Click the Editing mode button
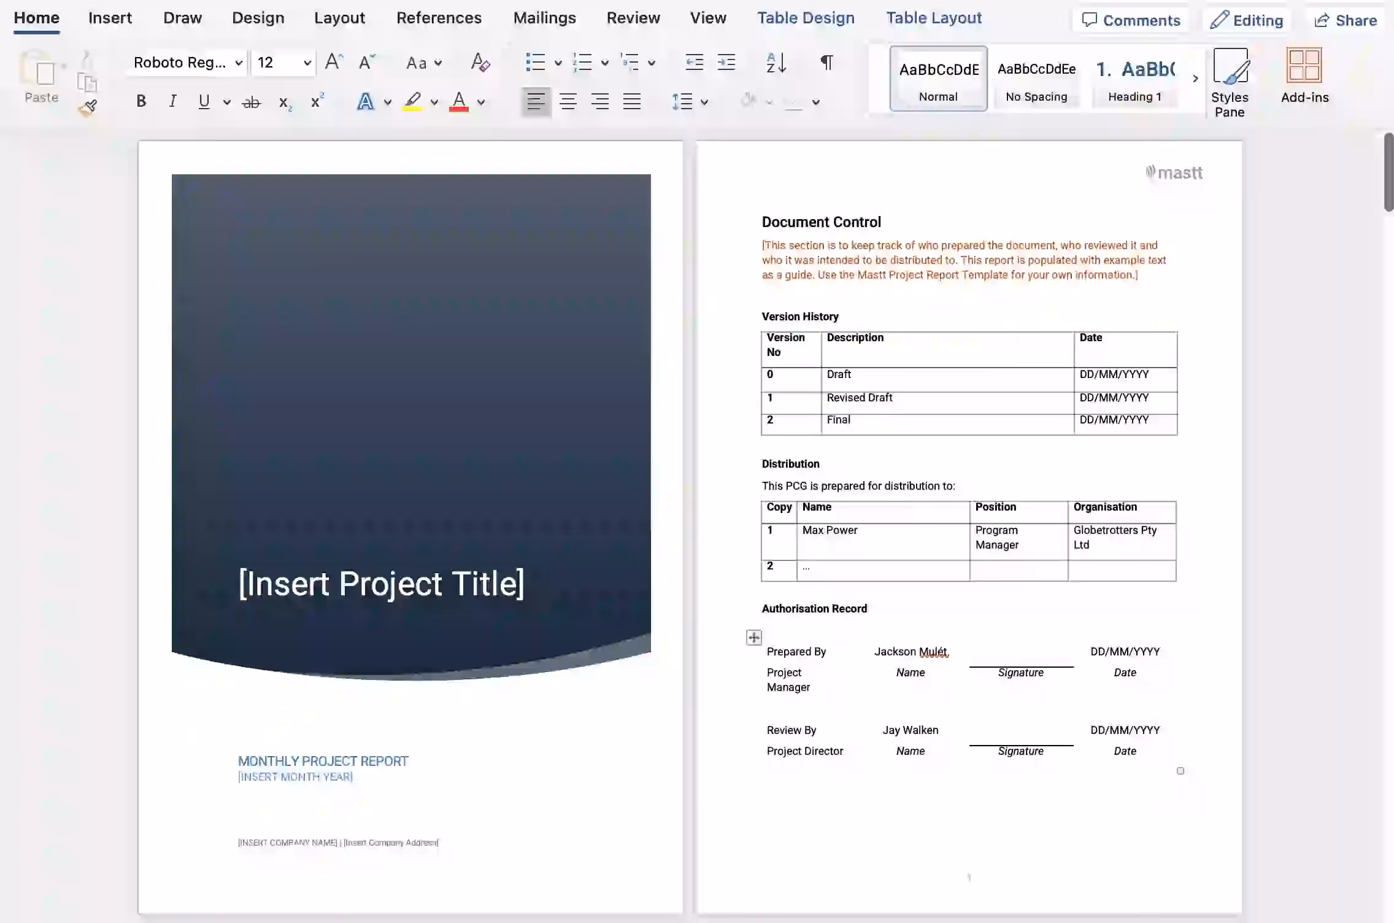This screenshot has height=923, width=1394. pyautogui.click(x=1247, y=20)
